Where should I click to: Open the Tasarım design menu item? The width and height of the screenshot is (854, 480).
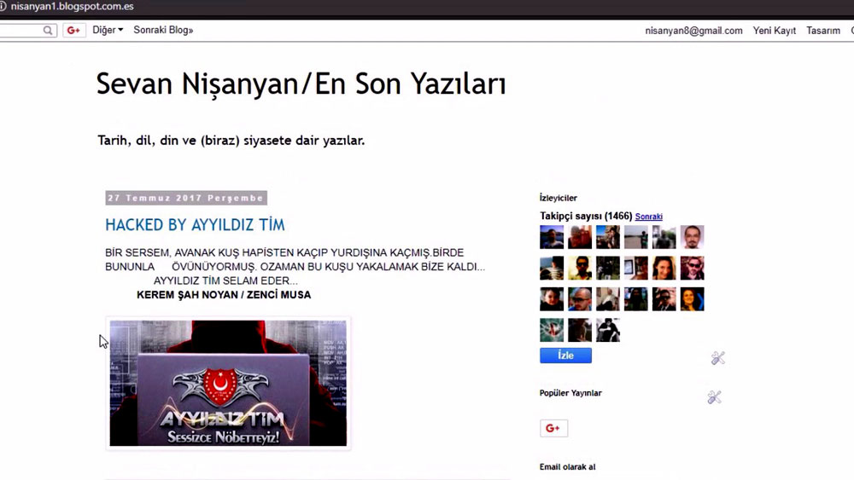(823, 31)
